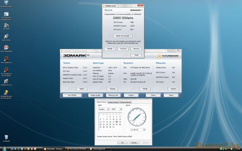Click the Internet Explorer quick launch icon

19,149
